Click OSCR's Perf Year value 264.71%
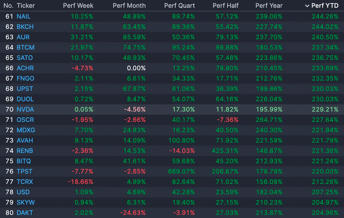The height and width of the screenshot is (218, 344). pos(269,120)
